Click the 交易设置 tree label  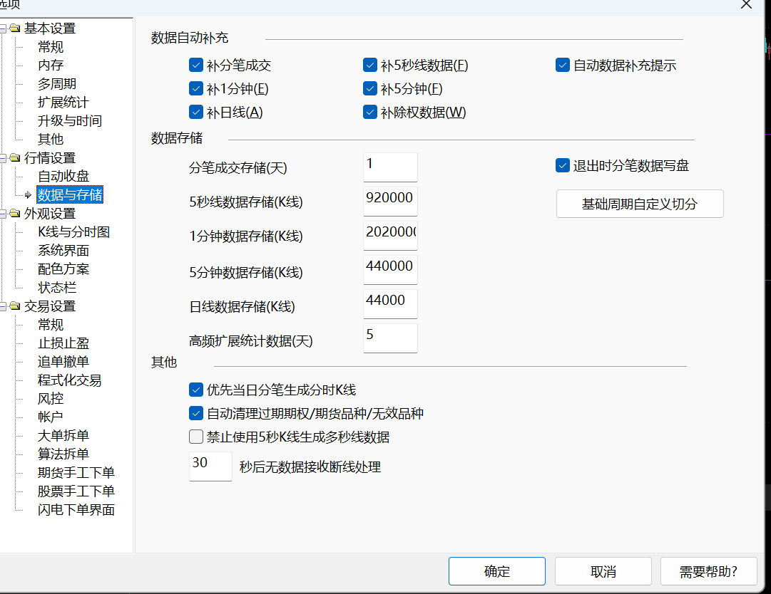[x=50, y=306]
